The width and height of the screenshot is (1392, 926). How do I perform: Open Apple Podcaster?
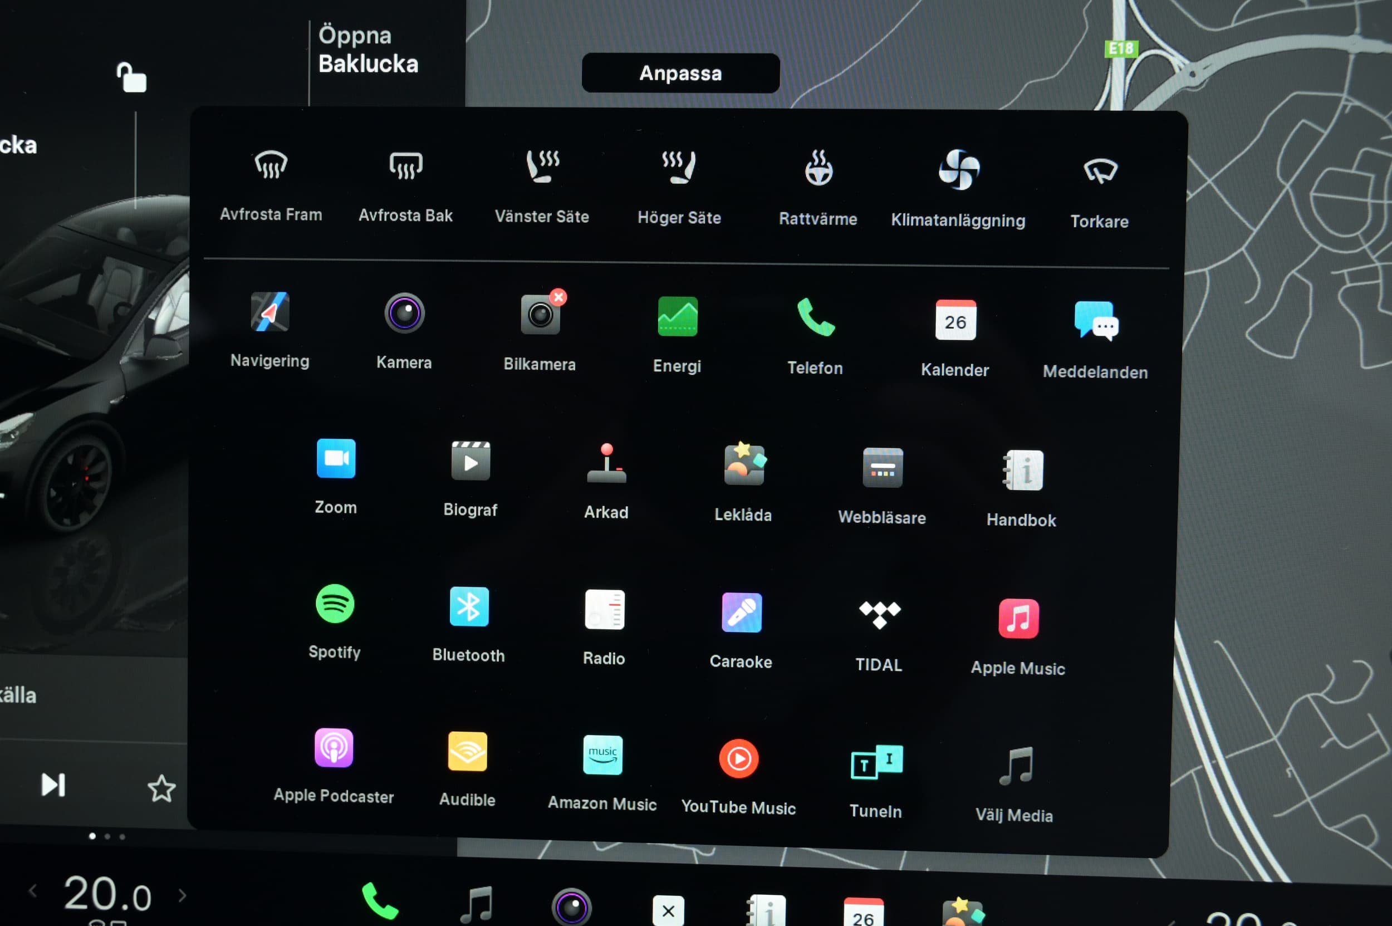tap(334, 766)
